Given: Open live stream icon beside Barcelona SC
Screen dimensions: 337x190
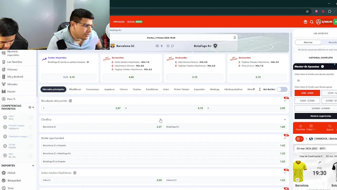Looking at the screenshot, I should pos(157,46).
